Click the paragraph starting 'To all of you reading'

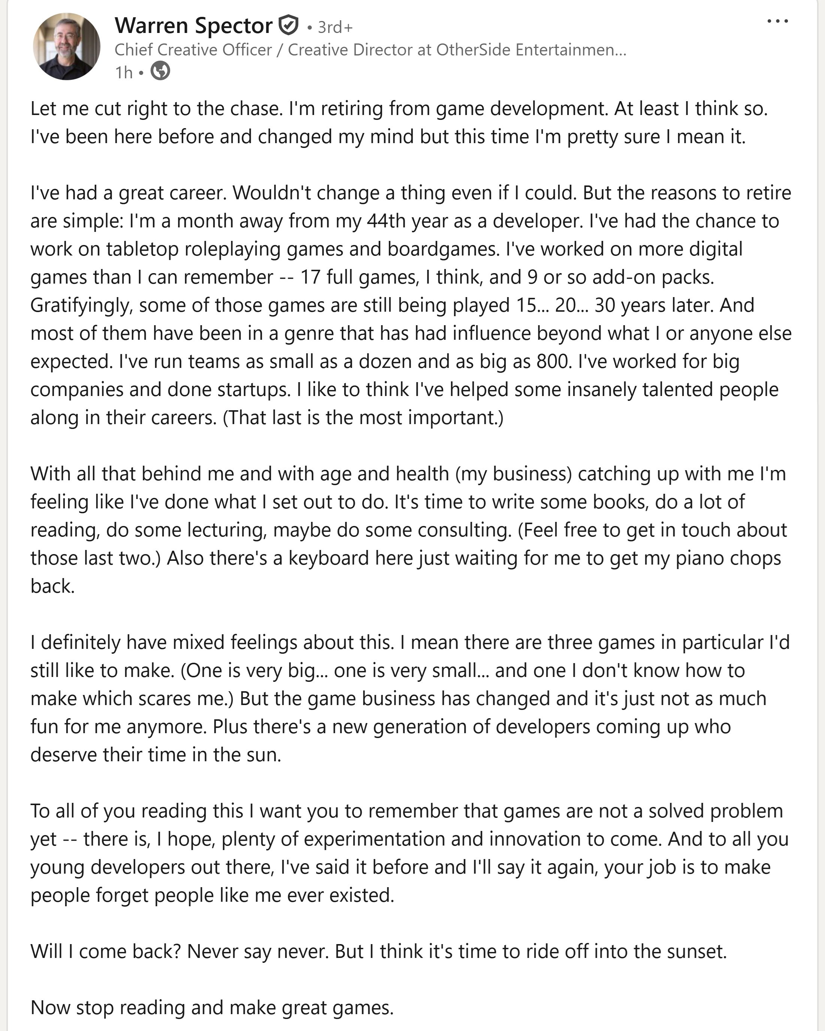pyautogui.click(x=410, y=853)
